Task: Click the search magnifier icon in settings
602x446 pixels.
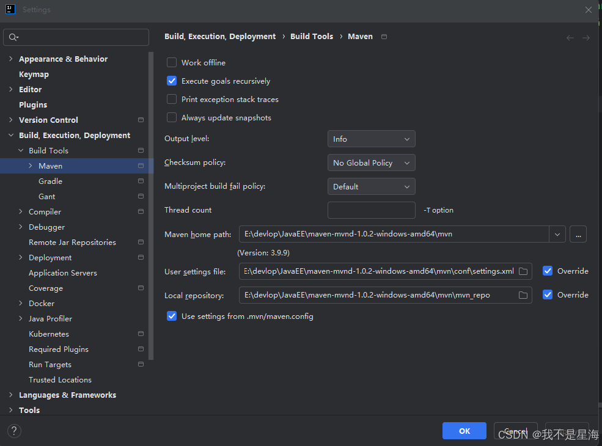Action: pos(13,37)
